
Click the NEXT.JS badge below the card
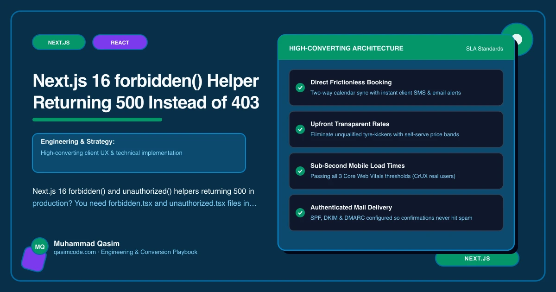click(x=477, y=259)
